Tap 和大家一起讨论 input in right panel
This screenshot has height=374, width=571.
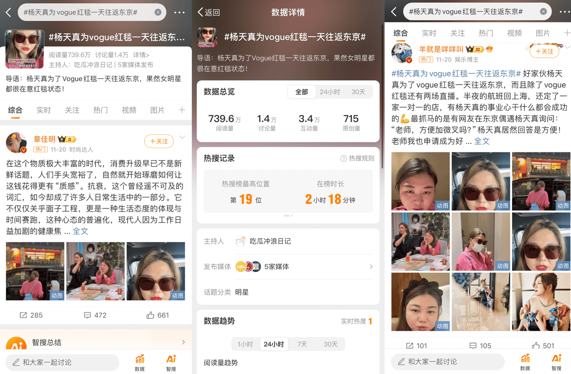448,361
